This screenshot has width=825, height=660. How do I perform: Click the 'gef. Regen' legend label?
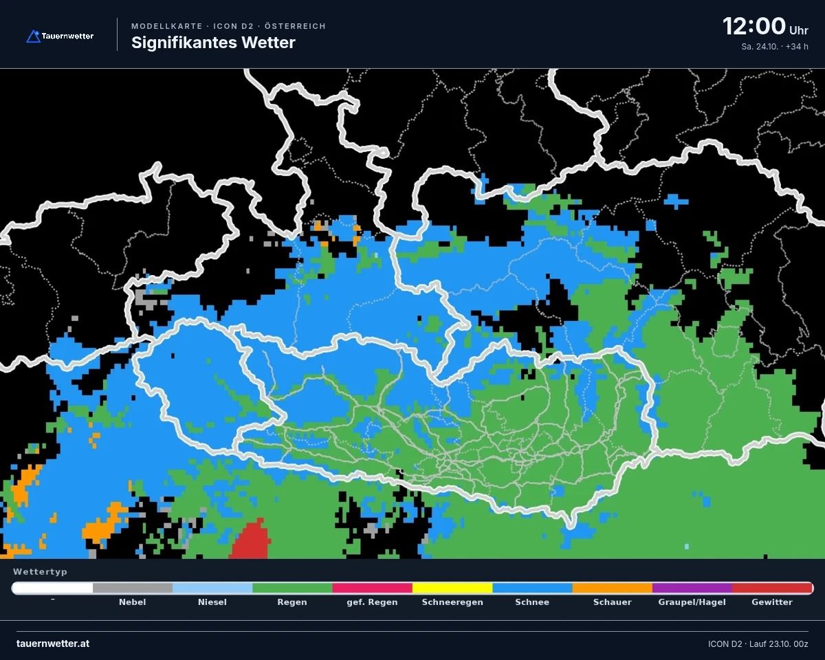point(372,602)
